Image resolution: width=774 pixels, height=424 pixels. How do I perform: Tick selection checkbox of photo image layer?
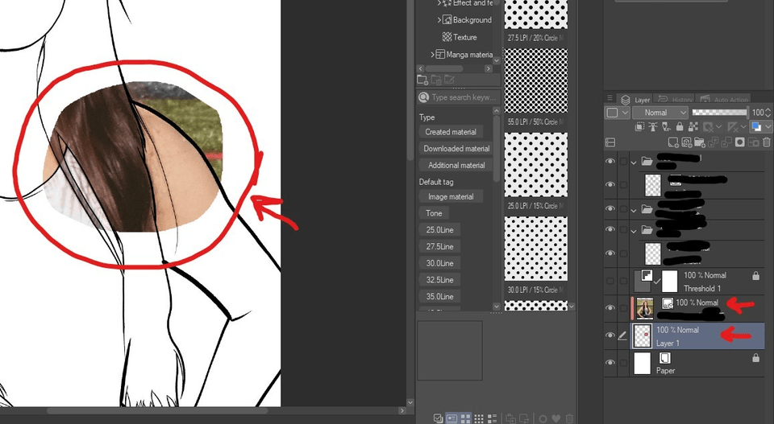pos(623,308)
